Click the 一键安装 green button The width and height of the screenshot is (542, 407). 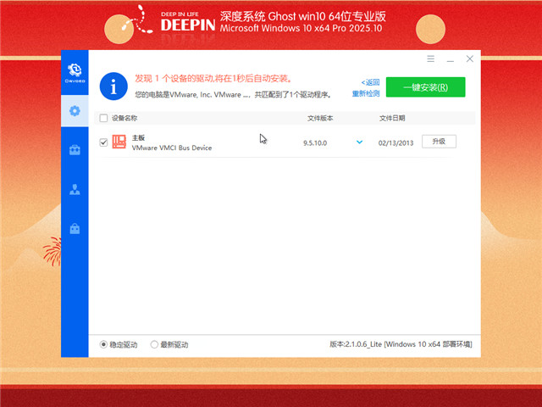[x=425, y=86]
